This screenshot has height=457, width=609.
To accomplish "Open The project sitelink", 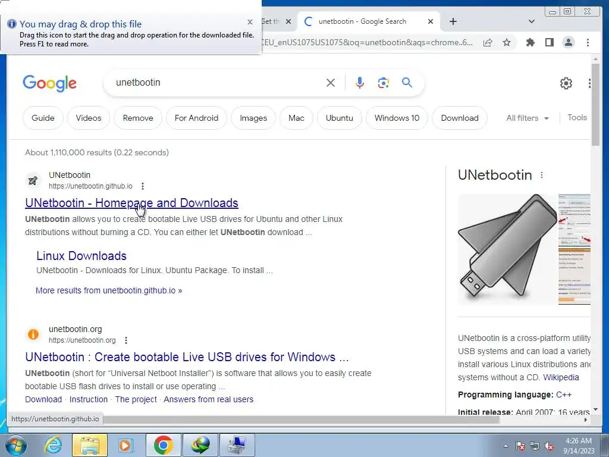I will [136, 399].
